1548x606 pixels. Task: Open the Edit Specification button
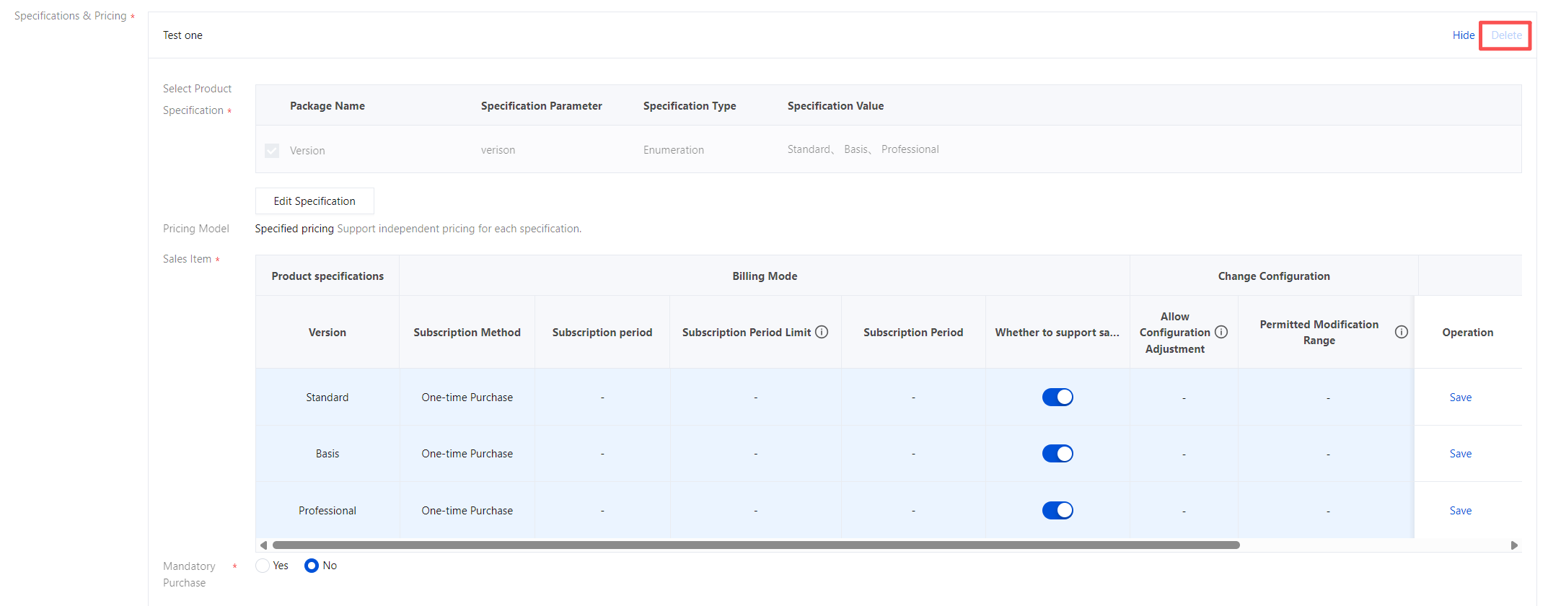[x=315, y=201]
